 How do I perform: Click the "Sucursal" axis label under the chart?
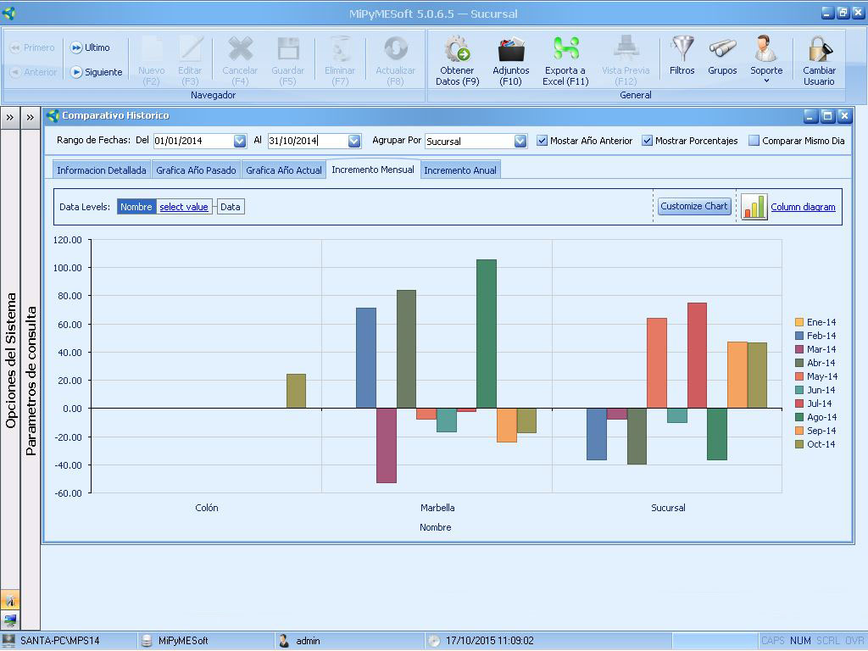(668, 508)
